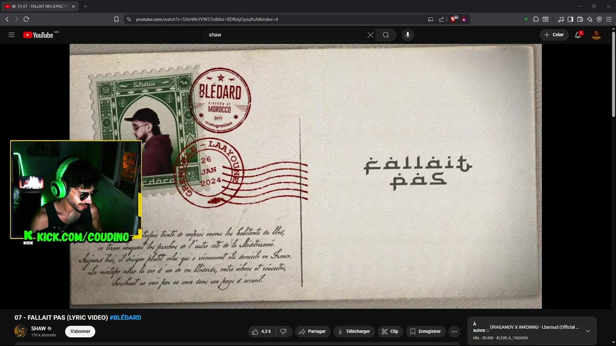The width and height of the screenshot is (616, 346).
Task: Open the Brave Wallet icon
Action: (x=580, y=19)
